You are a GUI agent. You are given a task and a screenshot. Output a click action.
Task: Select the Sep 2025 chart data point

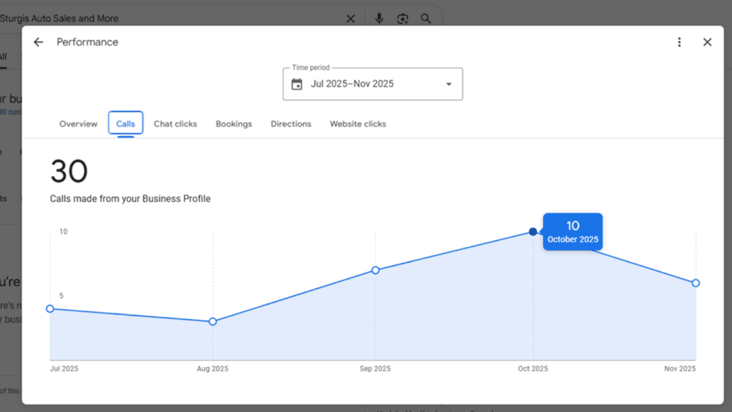[375, 270]
